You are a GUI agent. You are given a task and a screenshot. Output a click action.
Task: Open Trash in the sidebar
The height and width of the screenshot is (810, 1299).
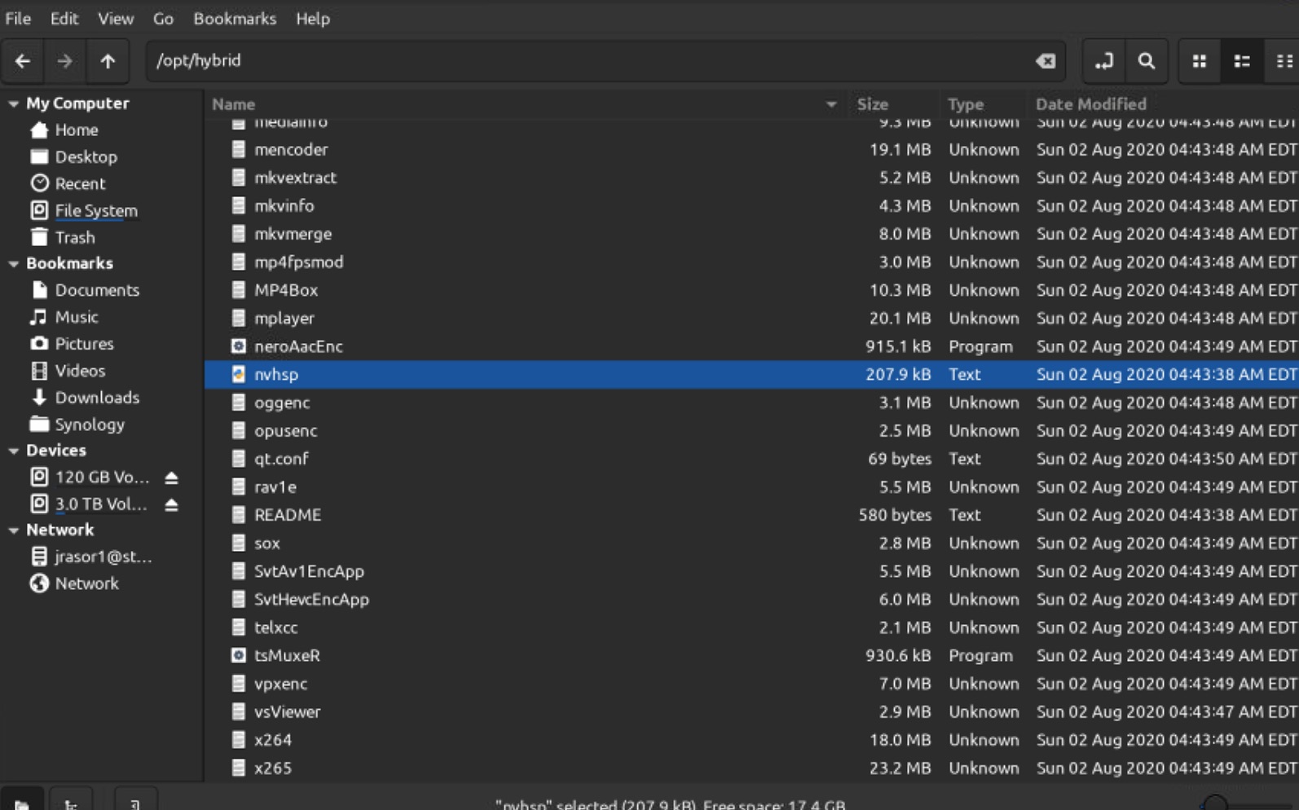point(75,237)
